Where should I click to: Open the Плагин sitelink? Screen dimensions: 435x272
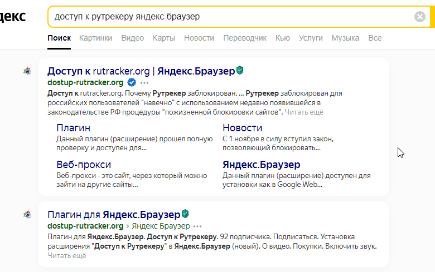(x=73, y=128)
